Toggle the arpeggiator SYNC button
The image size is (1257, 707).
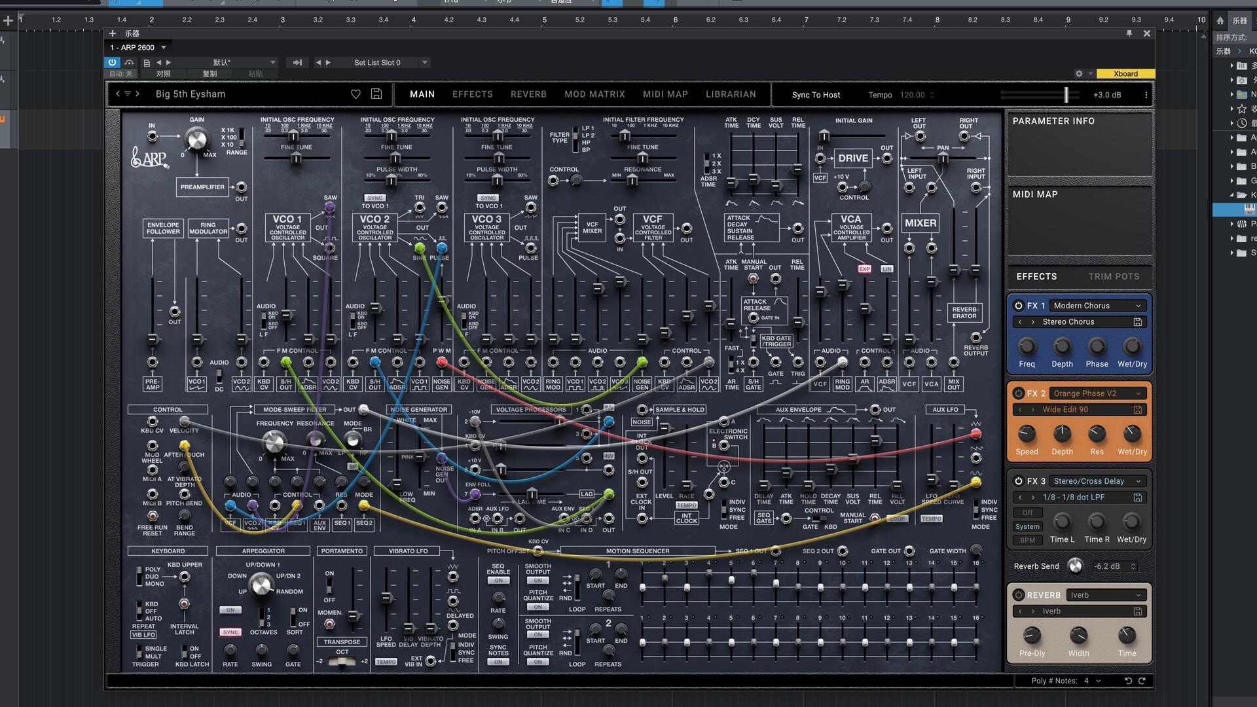pos(230,632)
